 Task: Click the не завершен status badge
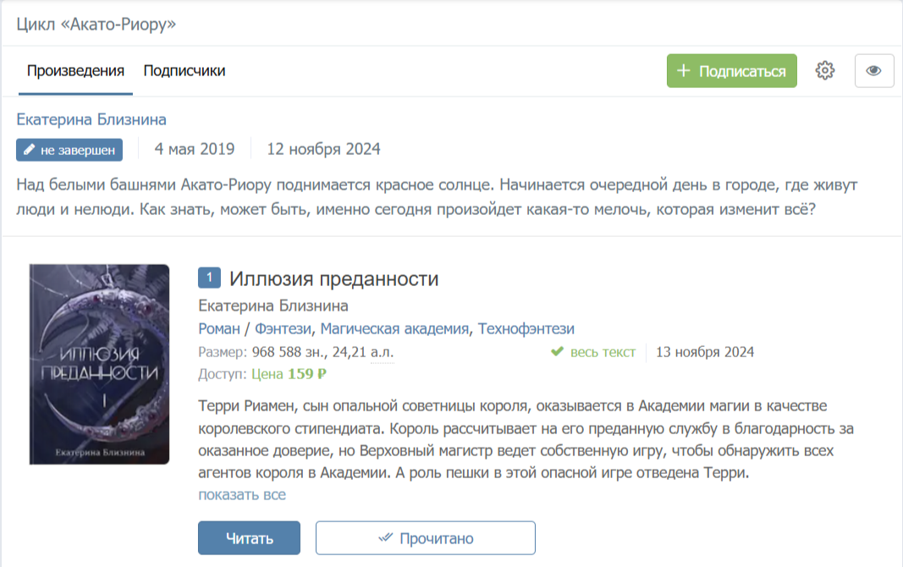tap(69, 150)
